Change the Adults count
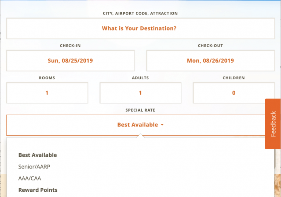The image size is (281, 197). pyautogui.click(x=141, y=93)
